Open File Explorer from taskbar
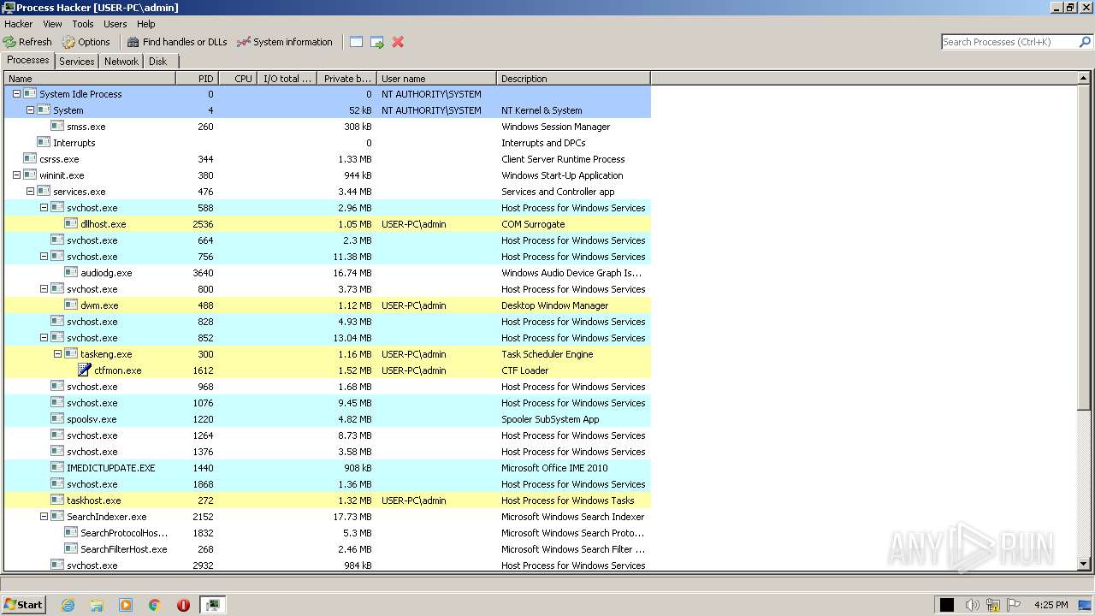1095x616 pixels. [97, 605]
